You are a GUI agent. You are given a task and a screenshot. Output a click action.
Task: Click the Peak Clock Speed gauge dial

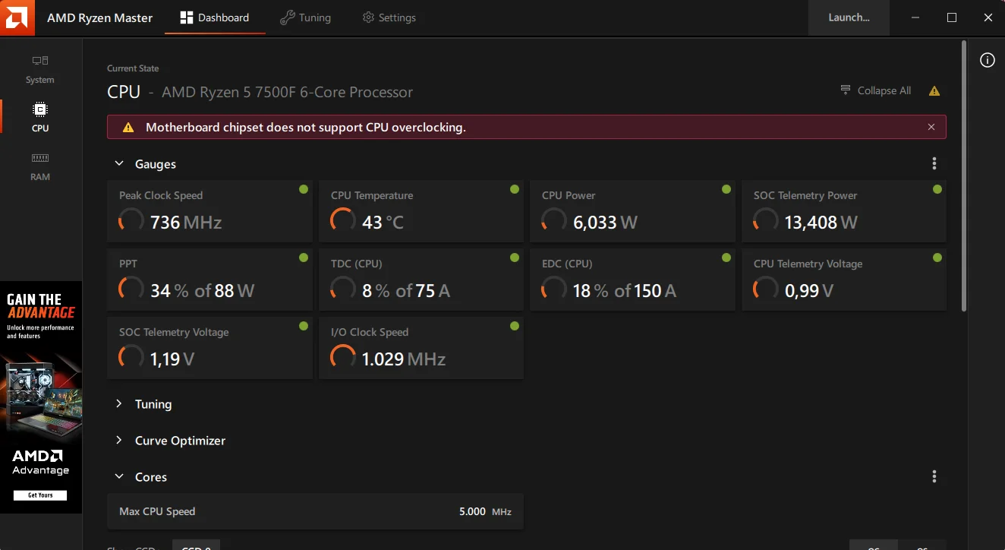coord(131,221)
